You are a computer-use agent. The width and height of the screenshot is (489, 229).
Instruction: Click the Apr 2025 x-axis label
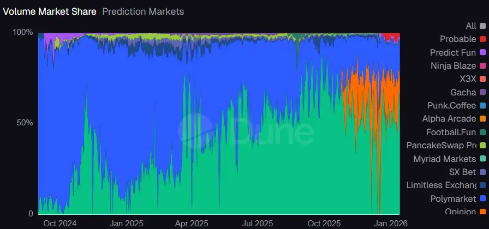coord(192,224)
